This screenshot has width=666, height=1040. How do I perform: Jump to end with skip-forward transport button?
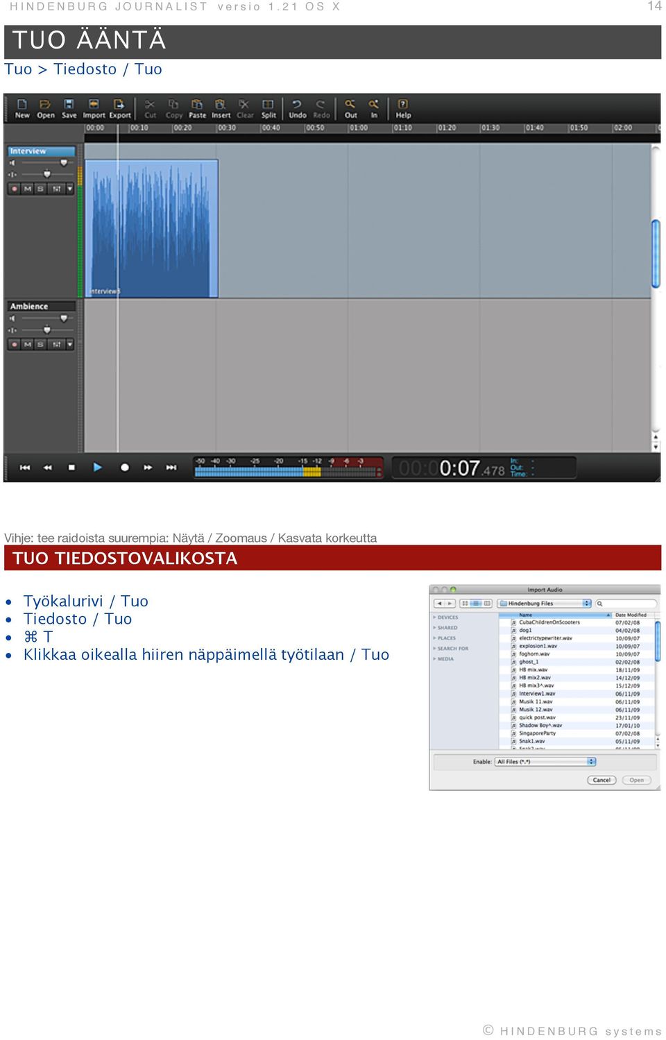(171, 468)
